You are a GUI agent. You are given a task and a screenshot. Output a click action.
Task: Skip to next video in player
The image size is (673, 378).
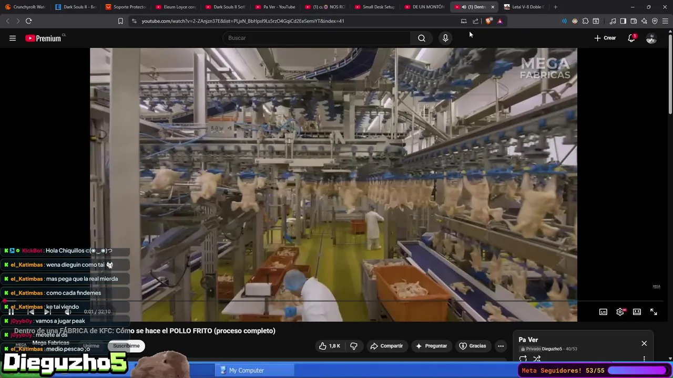coord(47,311)
